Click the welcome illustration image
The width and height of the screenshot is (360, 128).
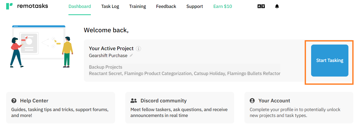point(41,47)
